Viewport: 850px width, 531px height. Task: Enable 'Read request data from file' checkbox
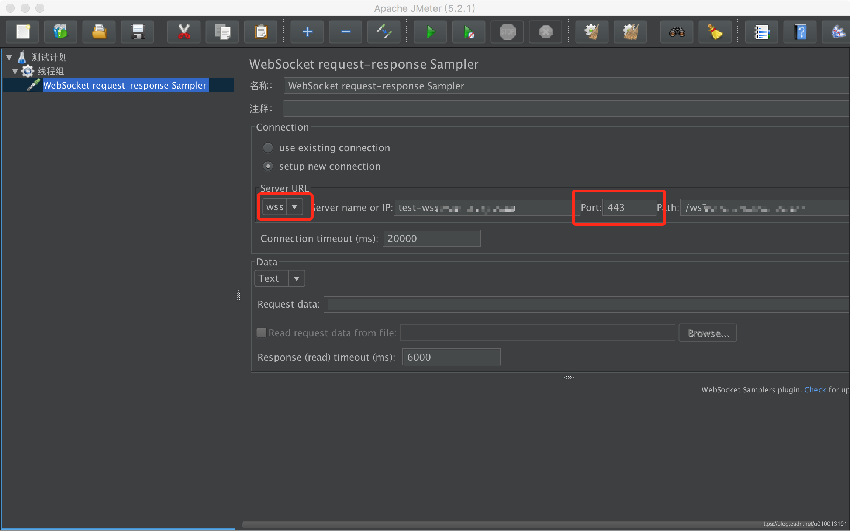pyautogui.click(x=261, y=333)
